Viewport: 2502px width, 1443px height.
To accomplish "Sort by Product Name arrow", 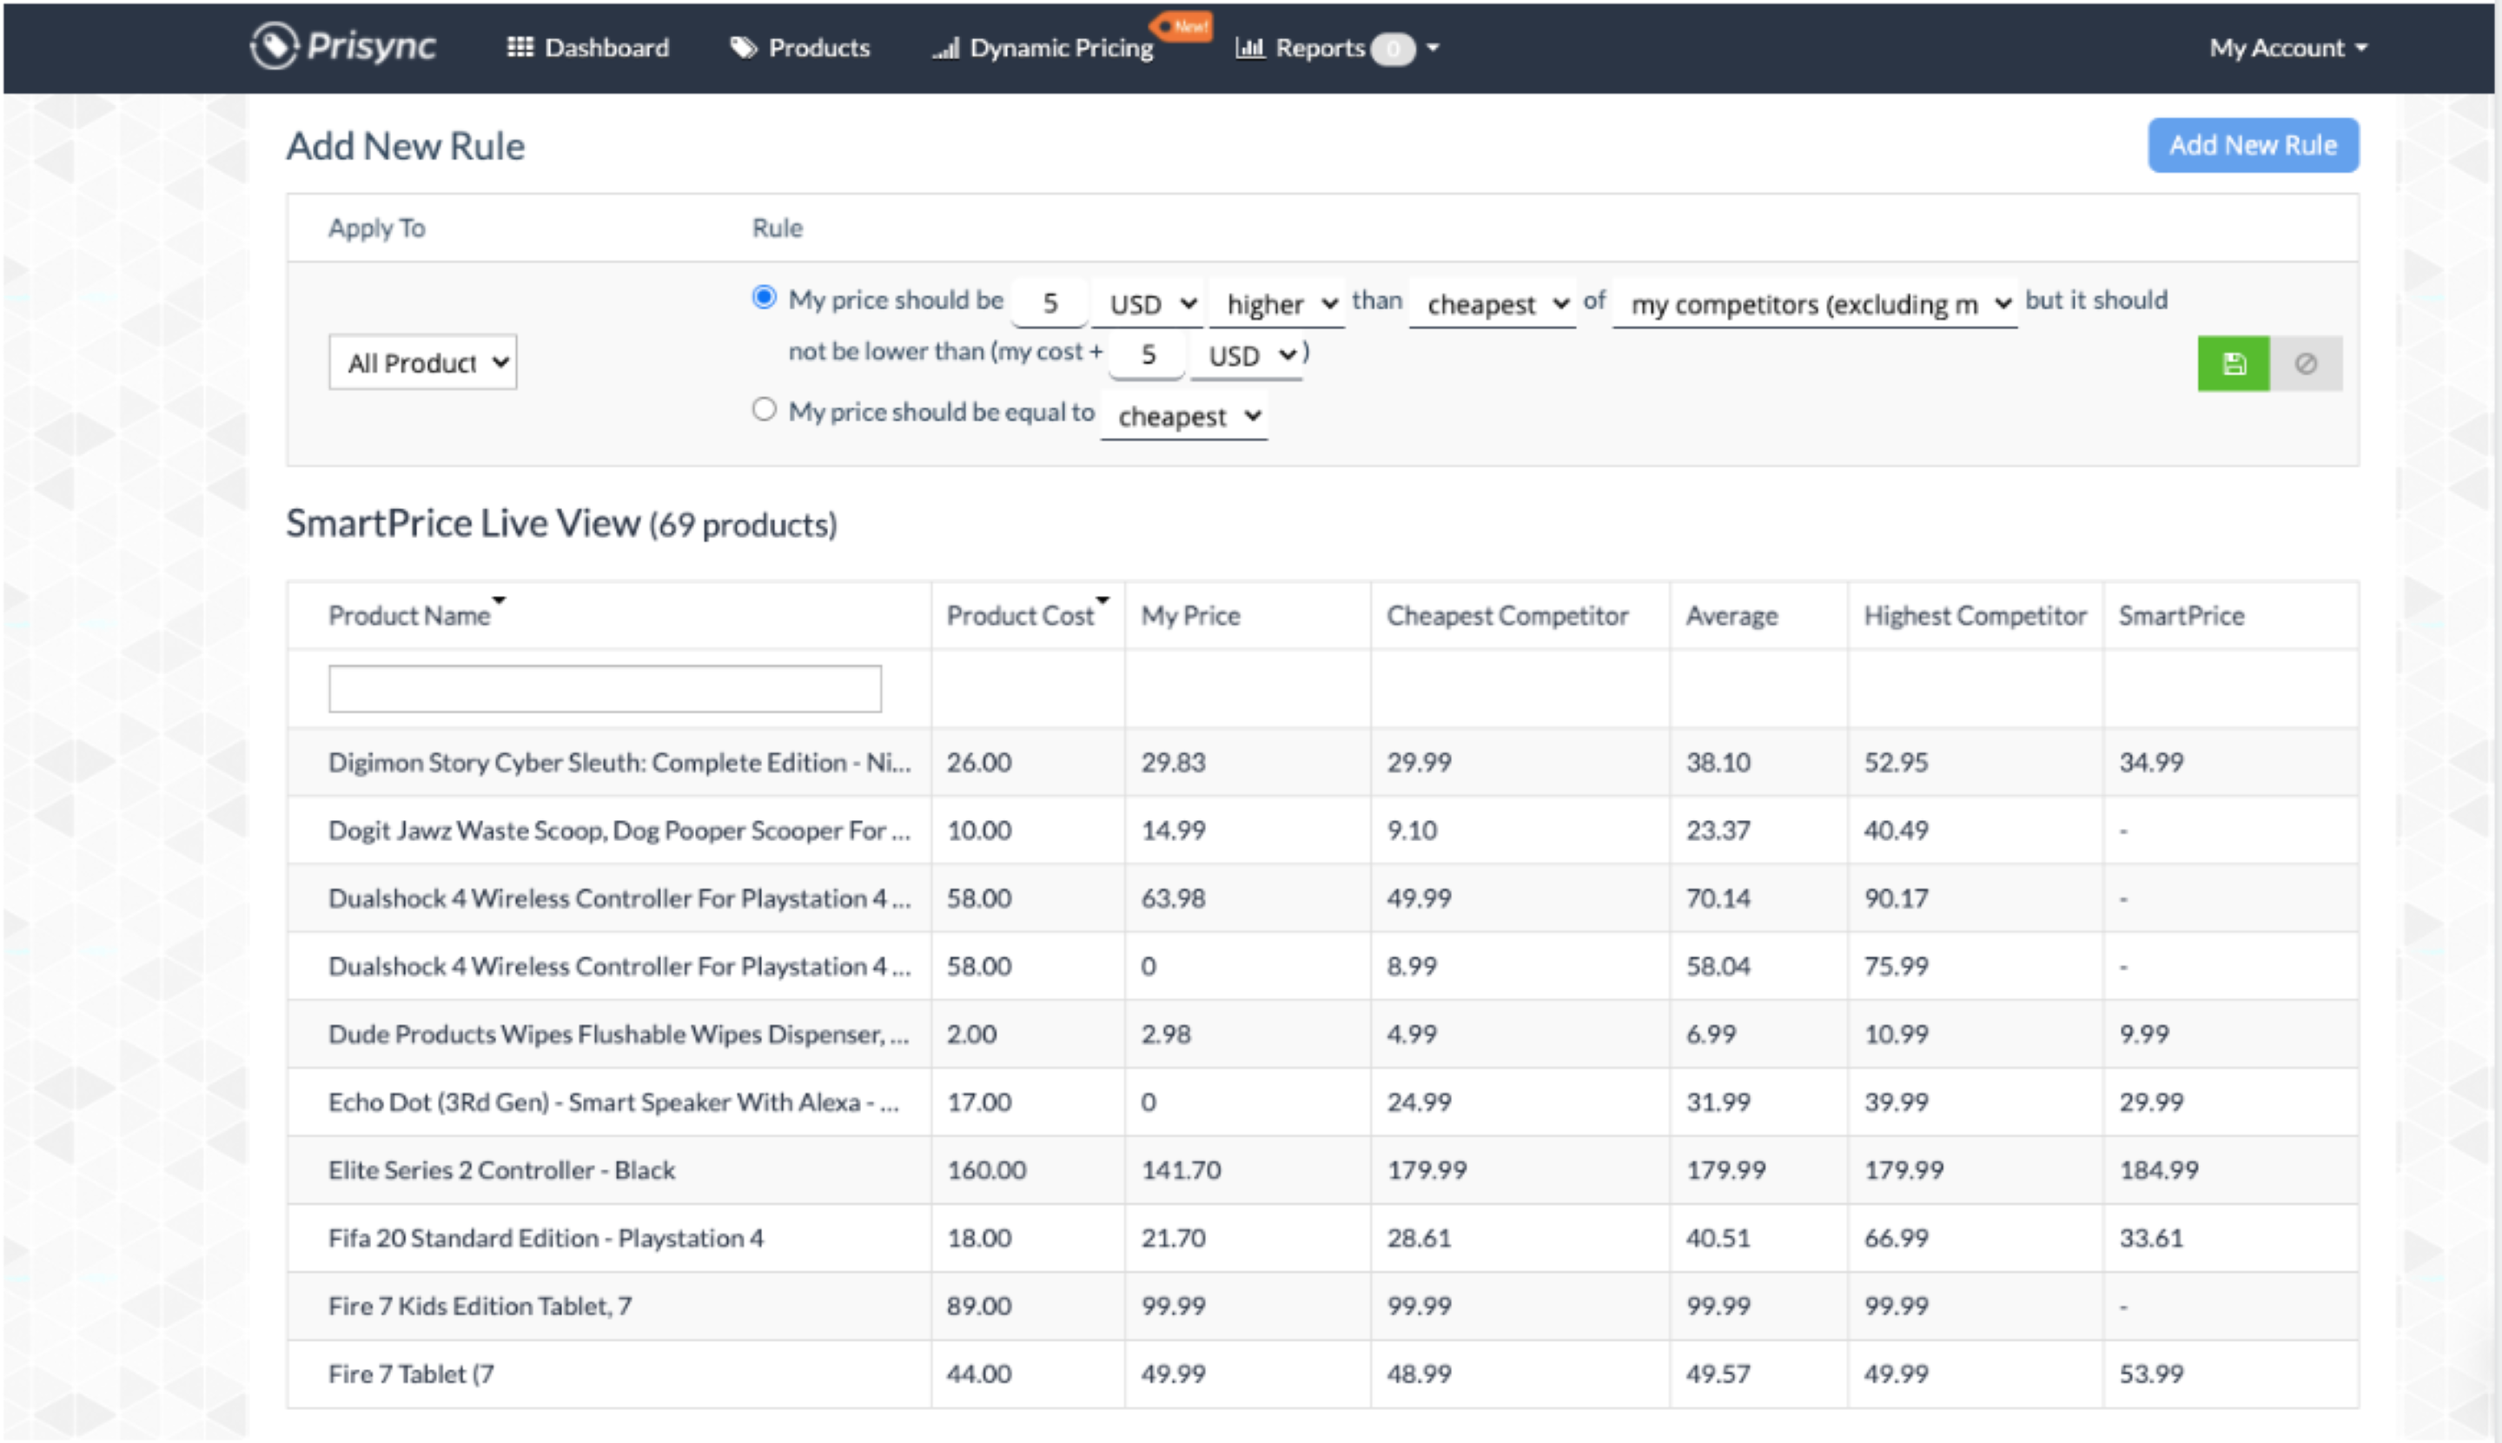I will pyautogui.click(x=500, y=599).
